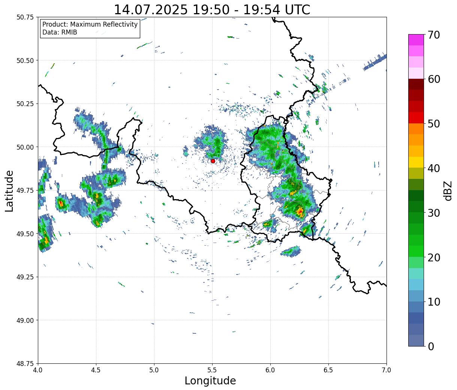This screenshot has height=390, width=457.
Task: Click the dark maroon colorbar segment below 60
Action: 416,84
